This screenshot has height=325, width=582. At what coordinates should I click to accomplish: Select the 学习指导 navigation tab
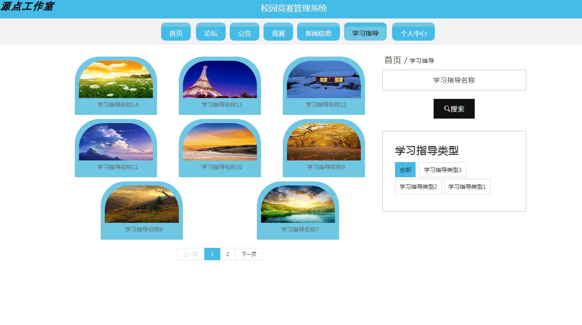point(365,32)
